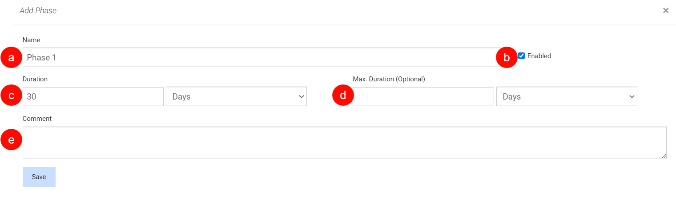Focus the Duration value field showing 30
Image resolution: width=676 pixels, height=204 pixels.
(x=93, y=96)
